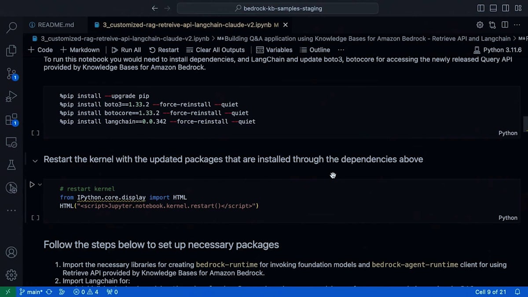Click Clear All Outputs

point(215,50)
